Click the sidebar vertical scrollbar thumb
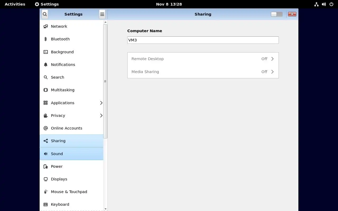The width and height of the screenshot is (338, 211). (105, 81)
